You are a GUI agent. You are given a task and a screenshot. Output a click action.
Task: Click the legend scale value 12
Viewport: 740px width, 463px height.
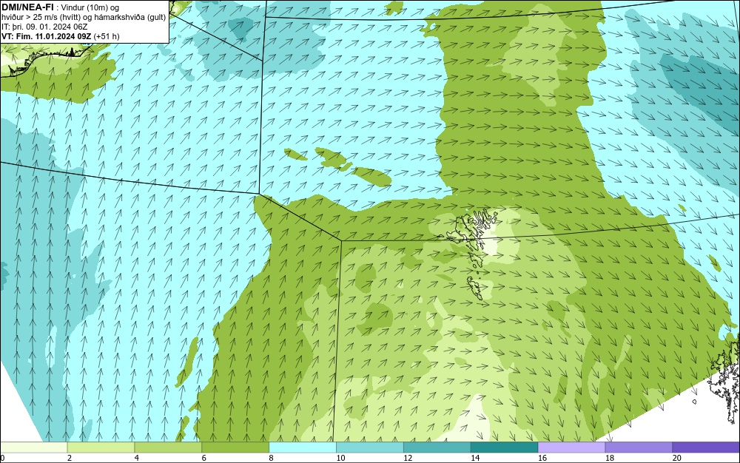pyautogui.click(x=408, y=458)
